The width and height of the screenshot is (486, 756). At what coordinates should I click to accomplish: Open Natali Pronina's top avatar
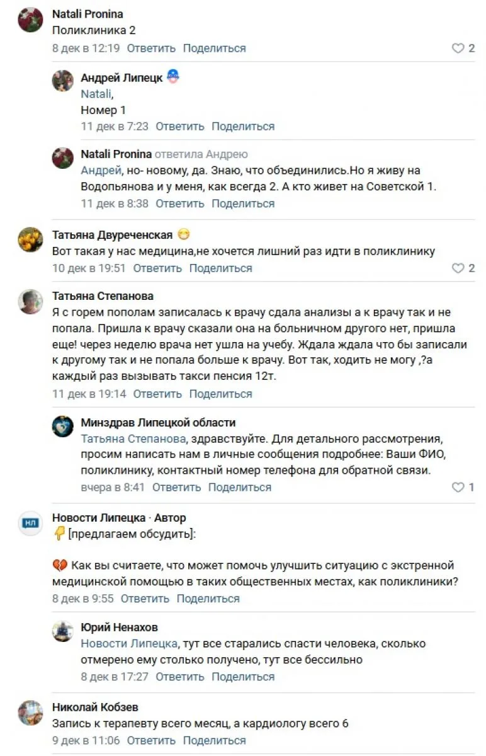coord(30,20)
